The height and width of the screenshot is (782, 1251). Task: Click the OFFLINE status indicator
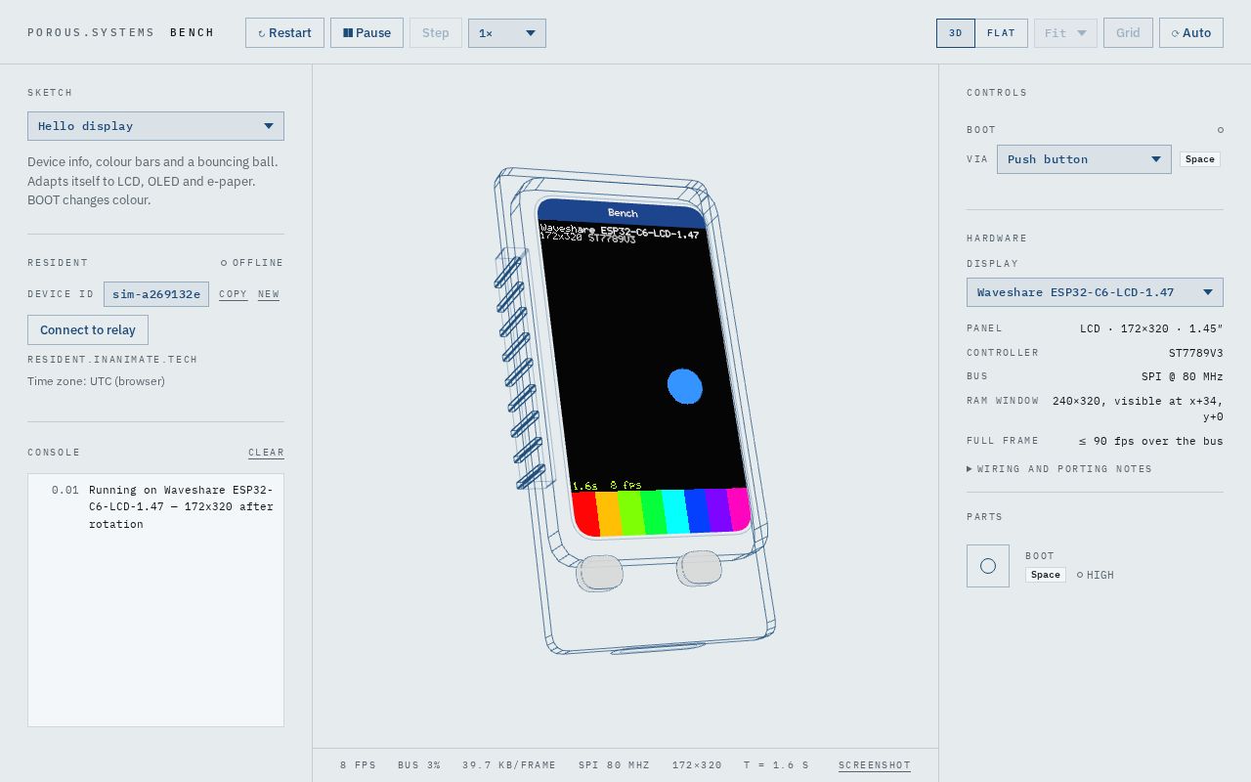pos(252,263)
